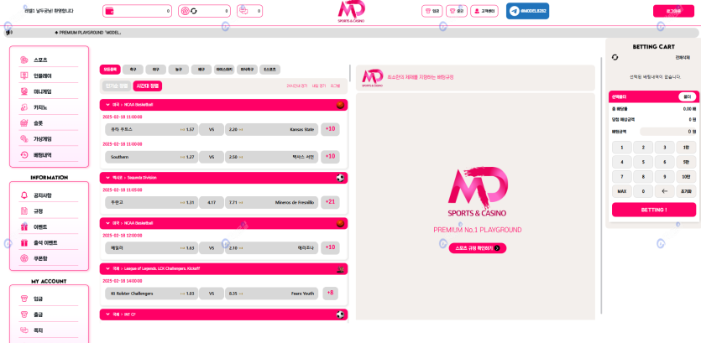This screenshot has height=343, width=701.
Task: Click the Telegram contact badge
Action: click(527, 11)
